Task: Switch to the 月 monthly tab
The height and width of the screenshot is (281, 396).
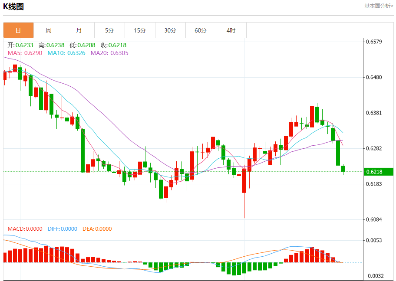Action: click(x=79, y=30)
